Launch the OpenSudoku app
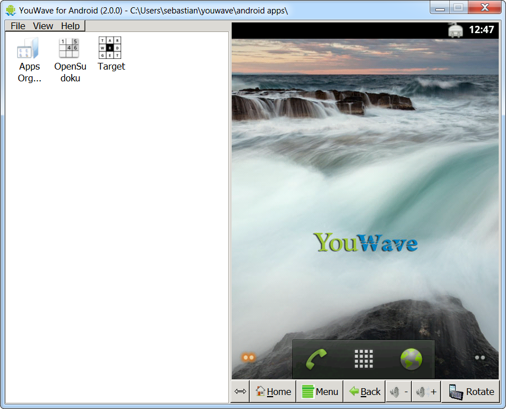The height and width of the screenshot is (409, 506). click(70, 48)
